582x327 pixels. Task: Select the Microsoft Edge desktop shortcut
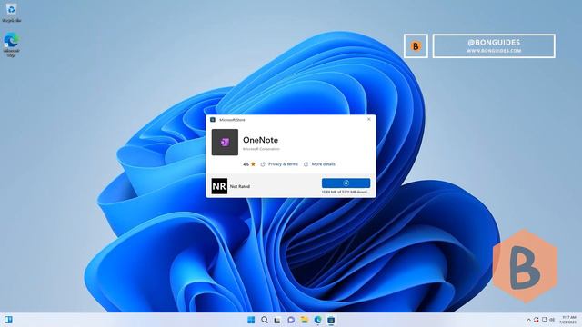[x=11, y=45]
